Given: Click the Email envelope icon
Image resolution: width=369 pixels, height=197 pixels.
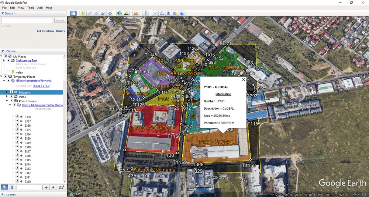Looking at the screenshot, I should 155,13.
